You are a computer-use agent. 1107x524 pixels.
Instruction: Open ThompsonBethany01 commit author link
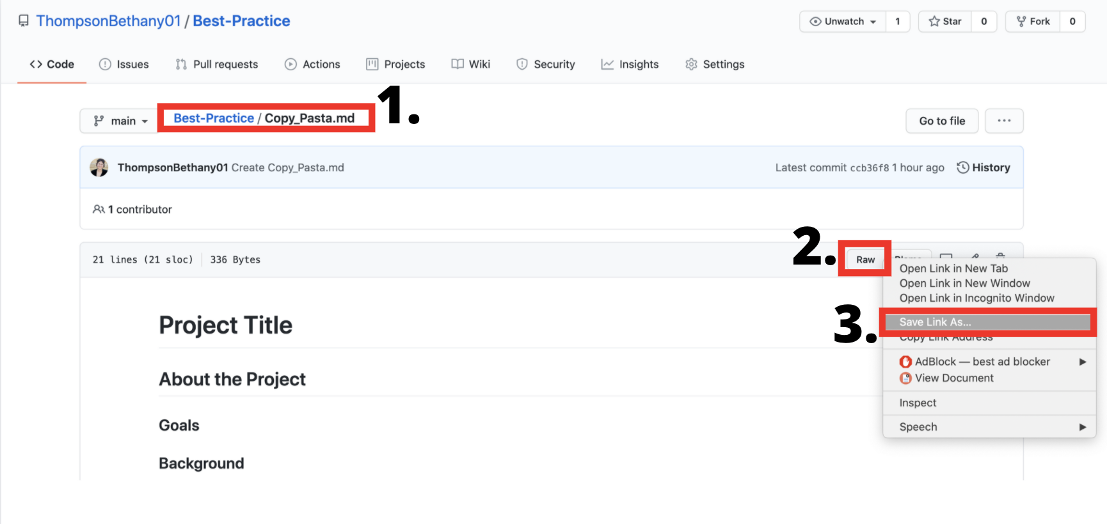click(x=173, y=167)
